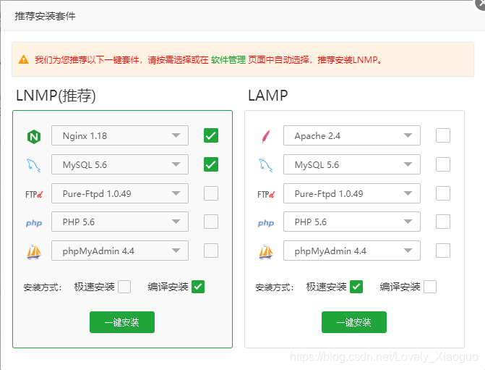
Task: Click the FTPd icon in LNMP
Action: click(x=34, y=194)
